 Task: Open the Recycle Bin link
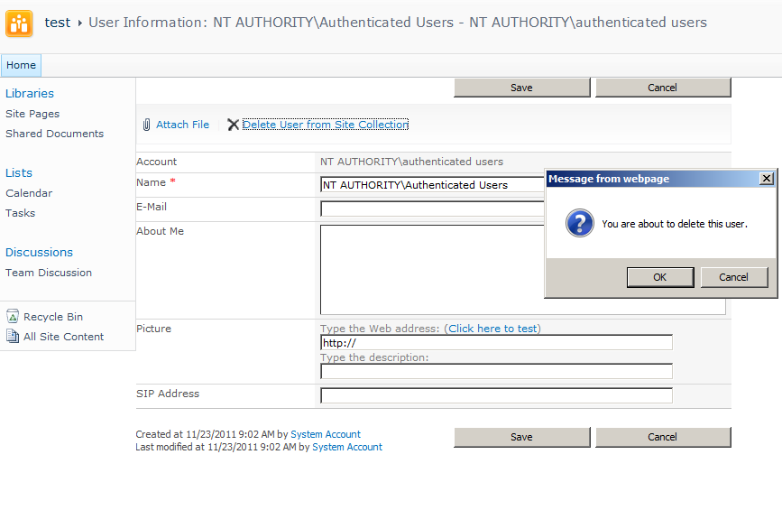53,317
